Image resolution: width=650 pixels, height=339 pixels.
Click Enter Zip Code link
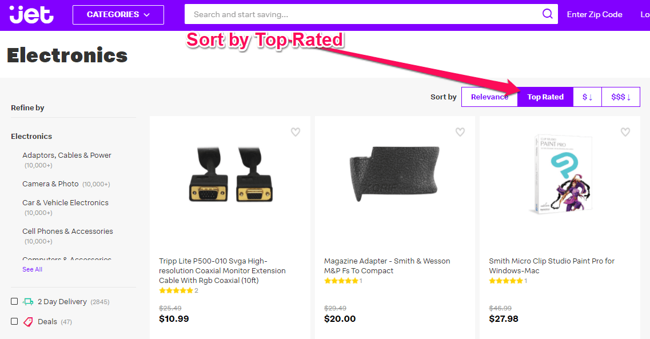(x=595, y=15)
